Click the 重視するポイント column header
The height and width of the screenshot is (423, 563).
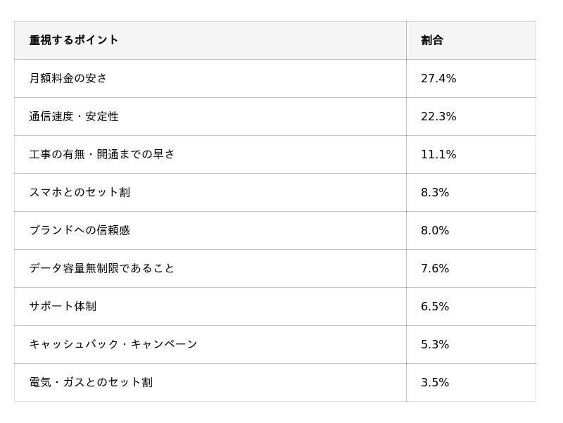click(210, 40)
